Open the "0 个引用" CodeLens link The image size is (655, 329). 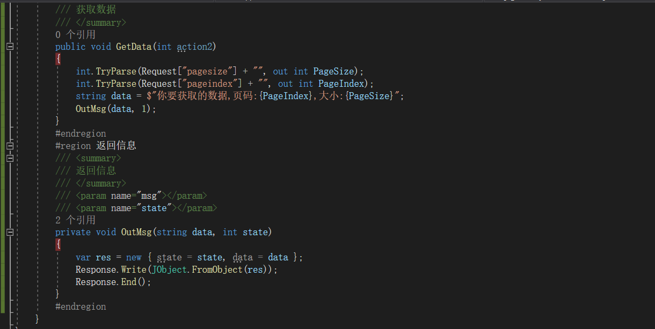75,34
